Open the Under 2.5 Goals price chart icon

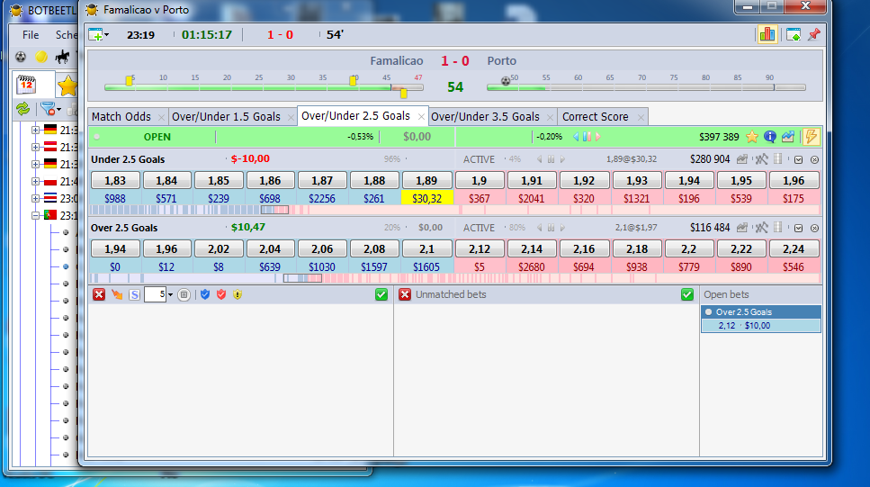pos(742,159)
